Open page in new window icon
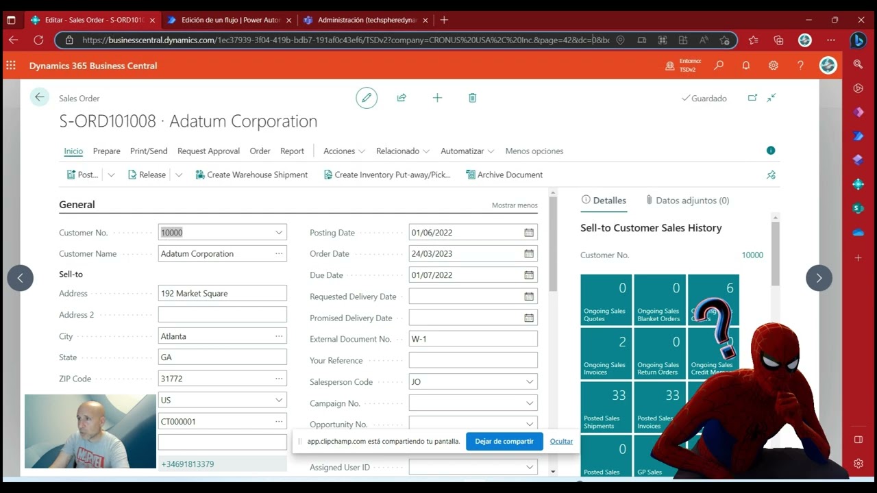 (x=752, y=98)
